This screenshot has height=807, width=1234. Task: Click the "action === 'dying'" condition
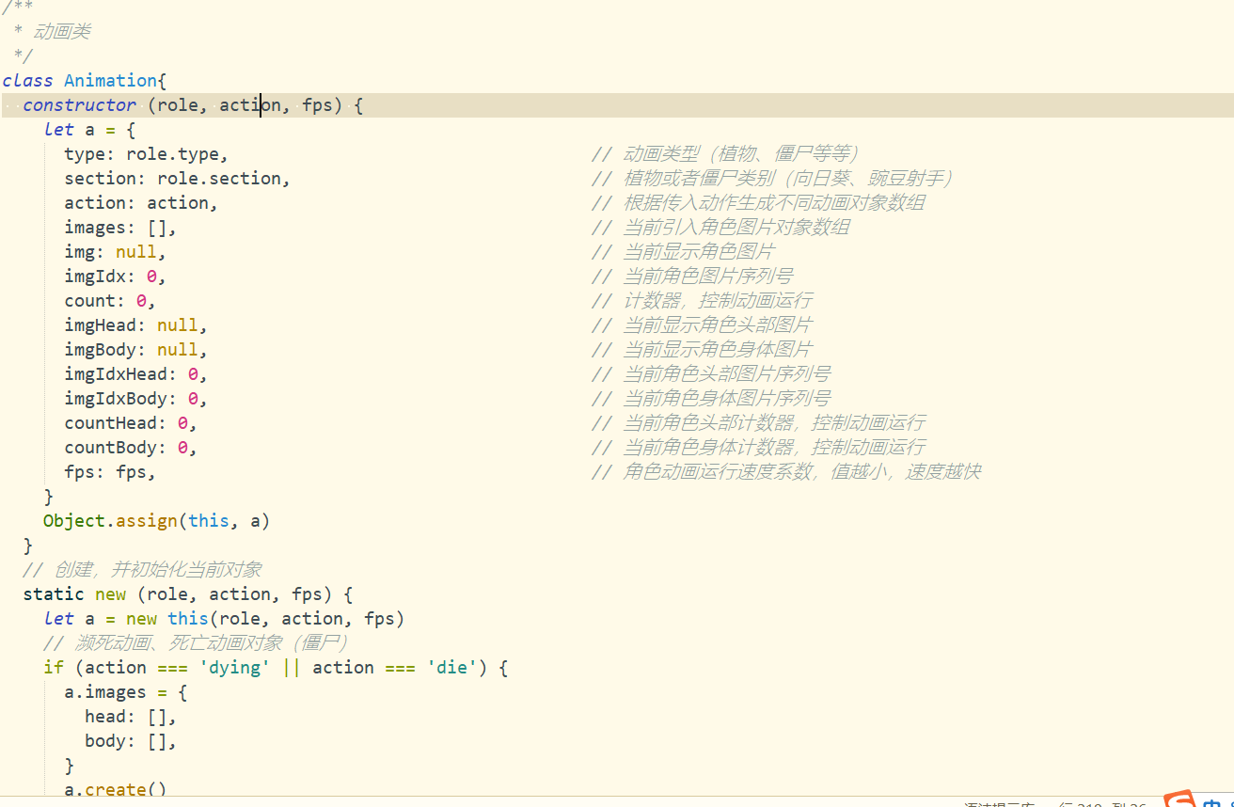click(x=178, y=667)
